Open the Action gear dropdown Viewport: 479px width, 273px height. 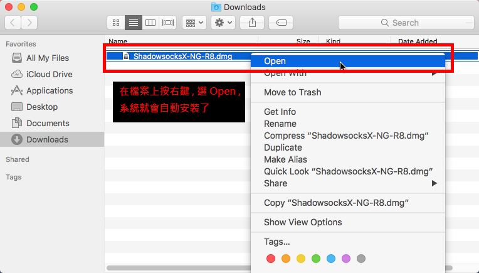223,23
